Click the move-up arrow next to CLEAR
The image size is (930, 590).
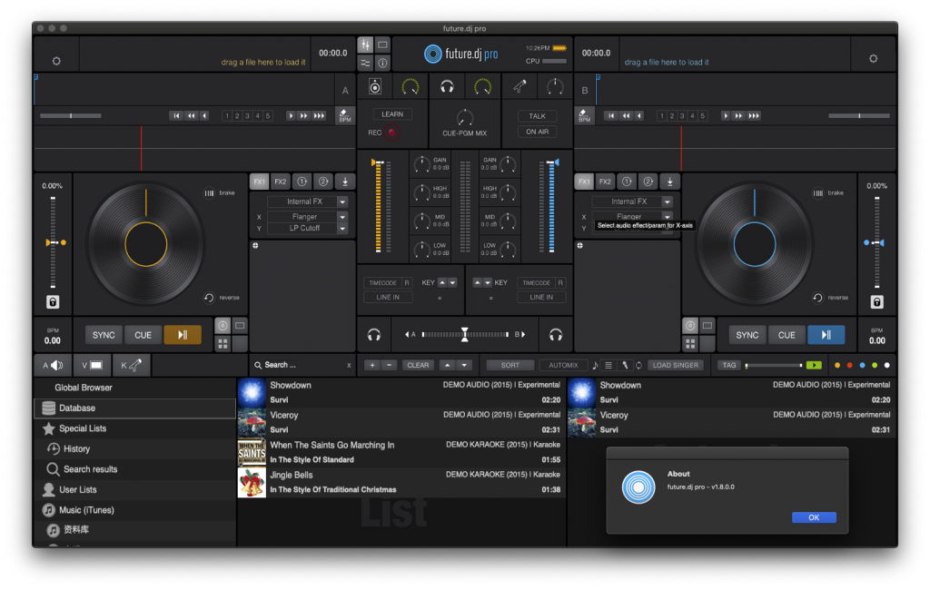click(x=447, y=365)
